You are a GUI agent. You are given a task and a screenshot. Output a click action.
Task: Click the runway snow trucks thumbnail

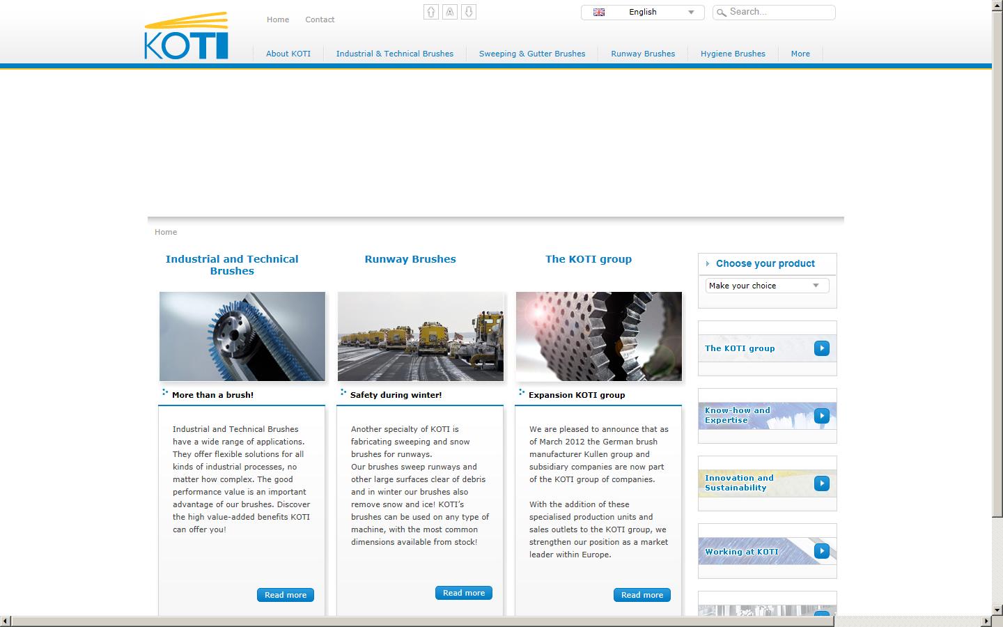click(x=421, y=336)
